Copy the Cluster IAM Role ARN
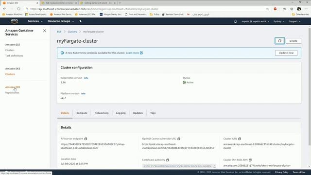311x175 pixels. tap(250, 160)
